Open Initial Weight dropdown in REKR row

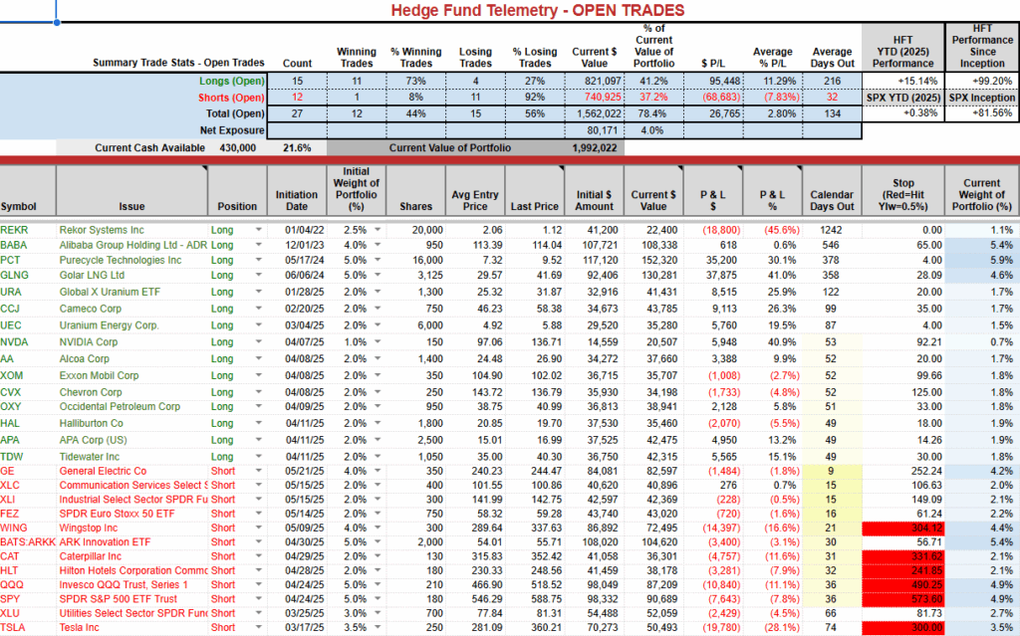[x=378, y=230]
